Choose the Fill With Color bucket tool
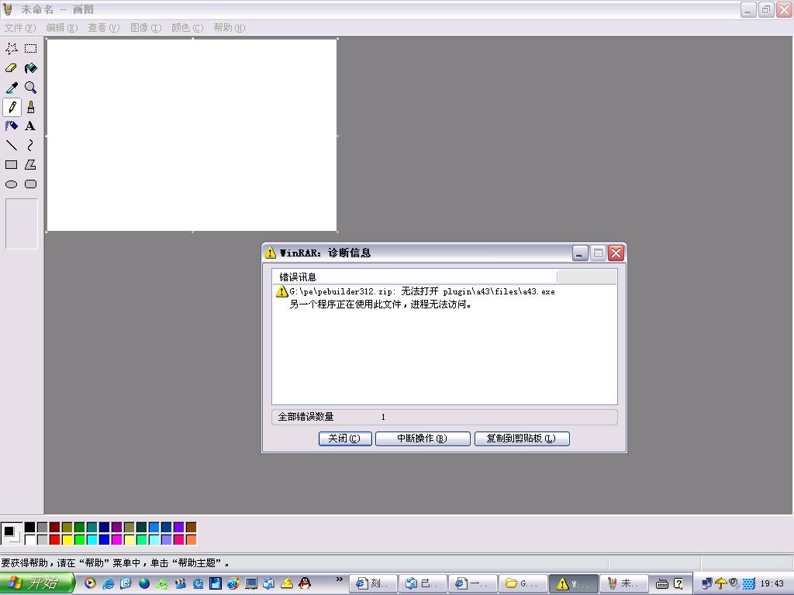794x595 pixels. click(x=31, y=68)
